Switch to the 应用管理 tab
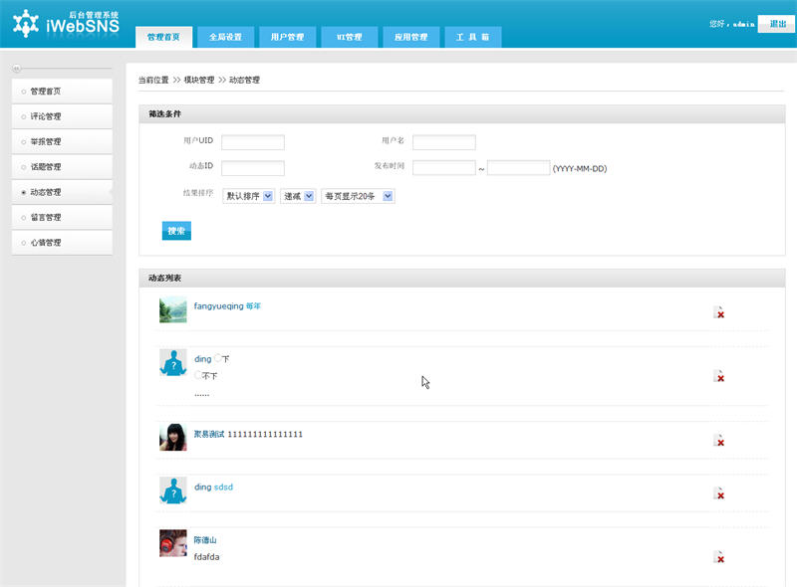797x587 pixels. coord(411,37)
